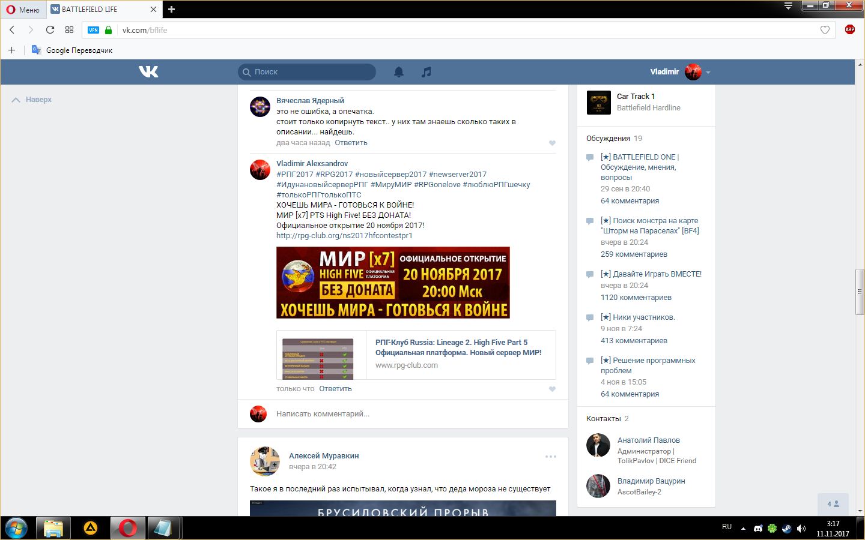Viewport: 865px width, 540px height.
Task: Toggle the VPN badge in address bar
Action: pos(93,30)
